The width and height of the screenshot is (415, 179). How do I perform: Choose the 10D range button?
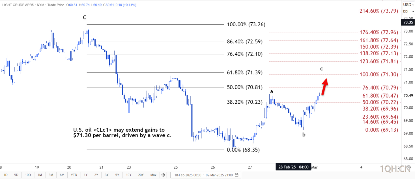tap(28, 175)
